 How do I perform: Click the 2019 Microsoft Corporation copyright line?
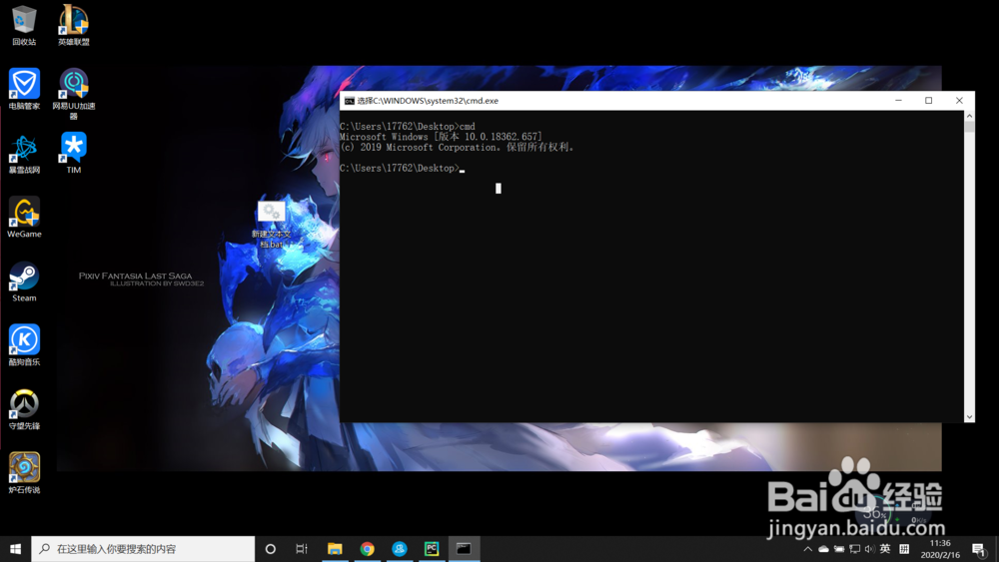click(x=458, y=147)
